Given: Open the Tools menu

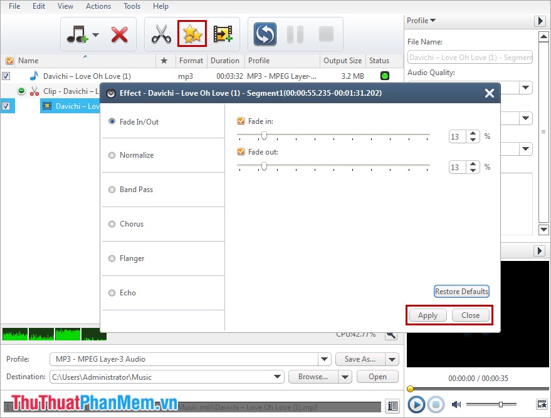Looking at the screenshot, I should coord(132,6).
